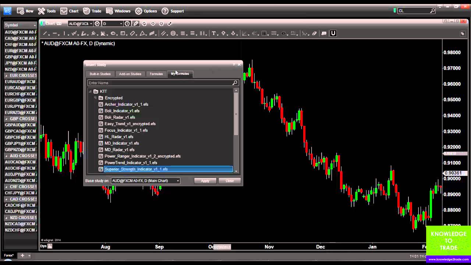Select the down arrow marker tool

tap(233, 33)
